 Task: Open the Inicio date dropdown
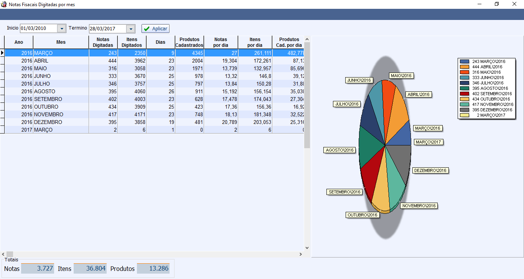(62, 29)
